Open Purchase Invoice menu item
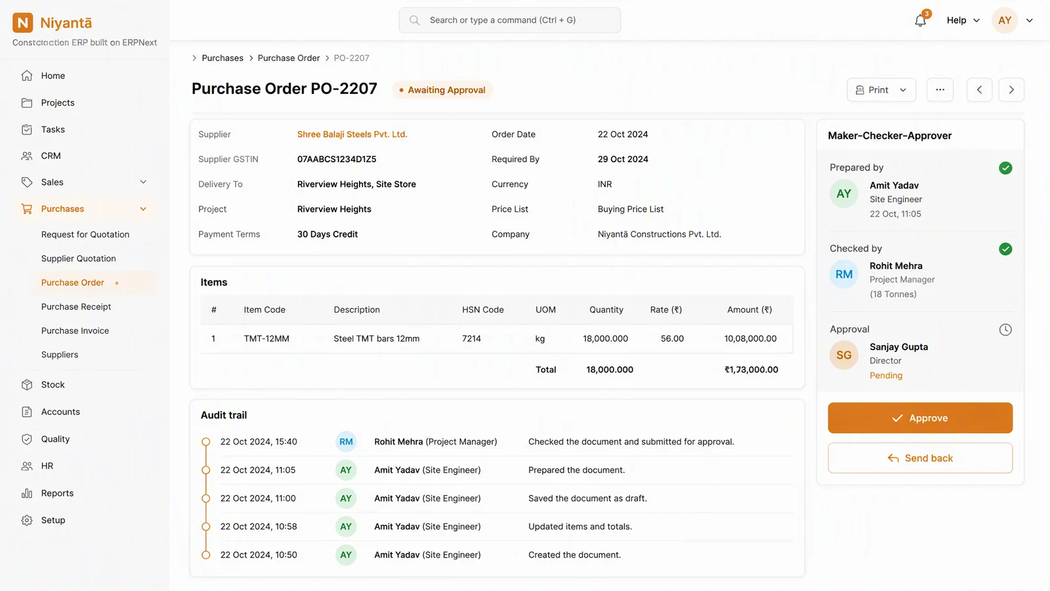 point(75,331)
